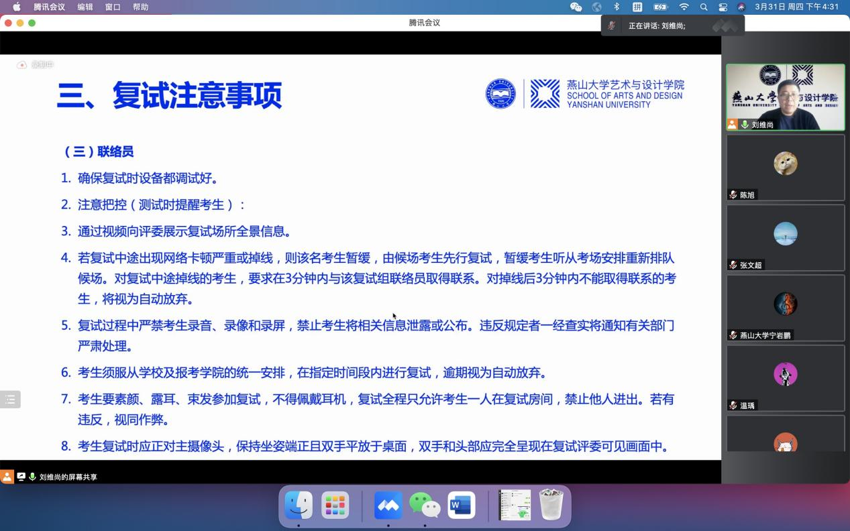Click the cloud recording indicator icon
The height and width of the screenshot is (531, 850).
(22, 65)
